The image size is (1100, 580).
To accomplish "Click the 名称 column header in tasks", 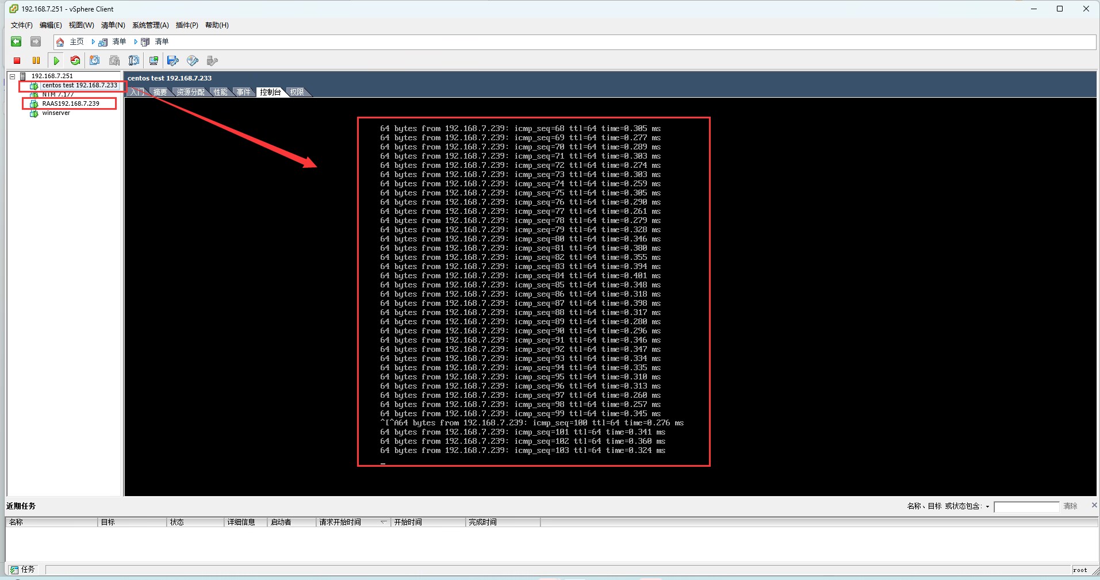I will click(x=52, y=522).
